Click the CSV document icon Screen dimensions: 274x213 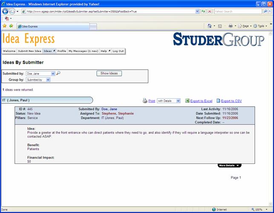click(x=218, y=101)
